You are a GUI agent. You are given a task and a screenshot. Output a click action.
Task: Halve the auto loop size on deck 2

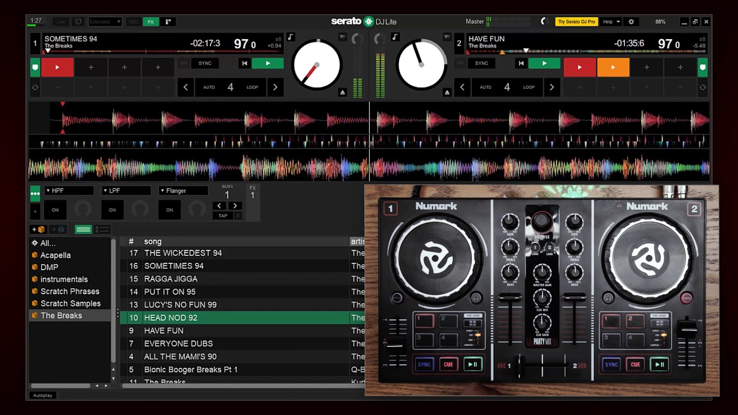coord(462,88)
